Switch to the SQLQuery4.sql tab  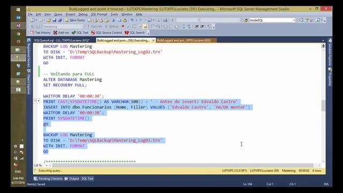(x=62, y=41)
